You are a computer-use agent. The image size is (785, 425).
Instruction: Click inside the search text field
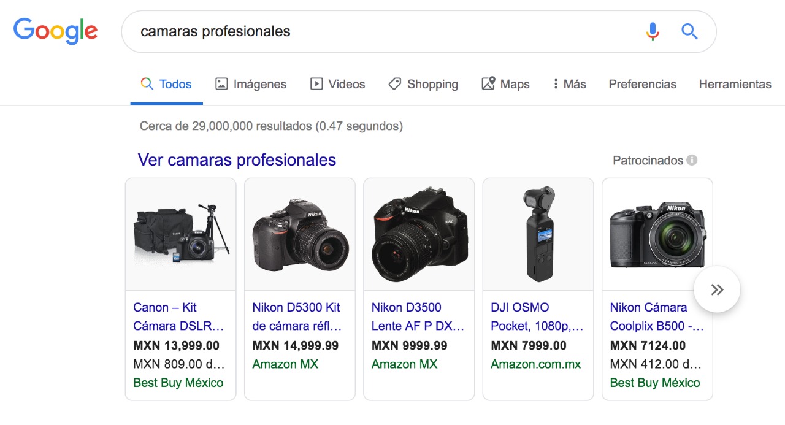pyautogui.click(x=380, y=31)
